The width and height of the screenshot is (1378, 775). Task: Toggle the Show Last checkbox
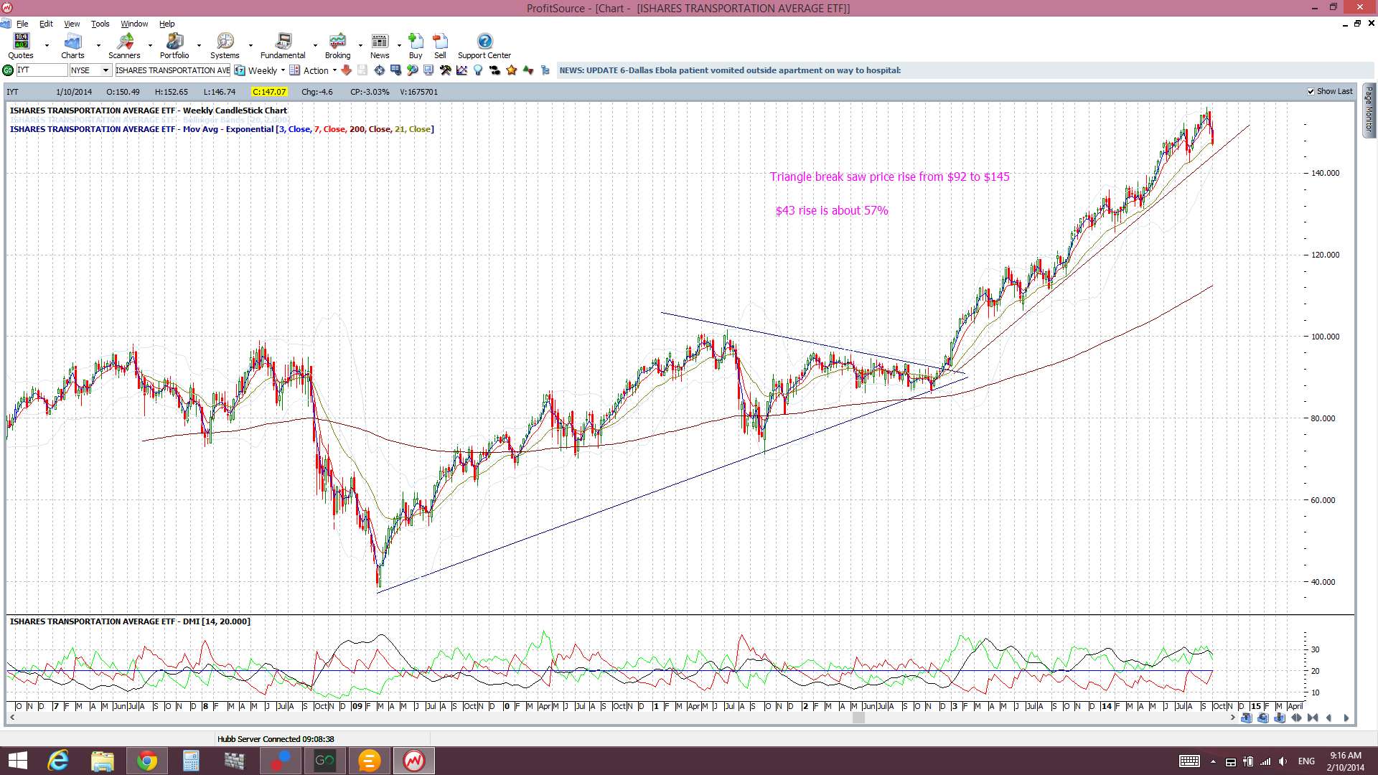(1311, 91)
